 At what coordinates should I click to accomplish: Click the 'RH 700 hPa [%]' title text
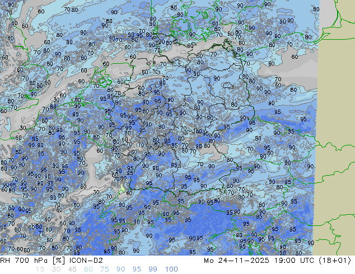coord(33,261)
